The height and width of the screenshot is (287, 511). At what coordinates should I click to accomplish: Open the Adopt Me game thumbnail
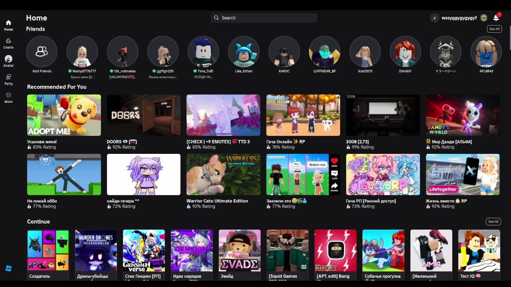64,115
